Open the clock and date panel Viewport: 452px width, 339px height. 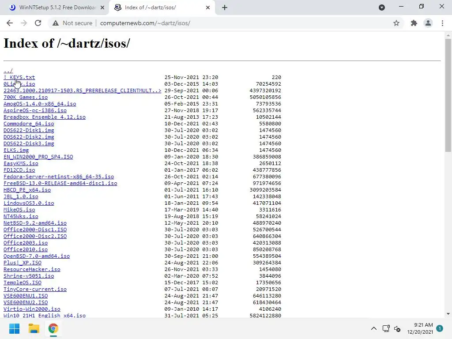420,328
